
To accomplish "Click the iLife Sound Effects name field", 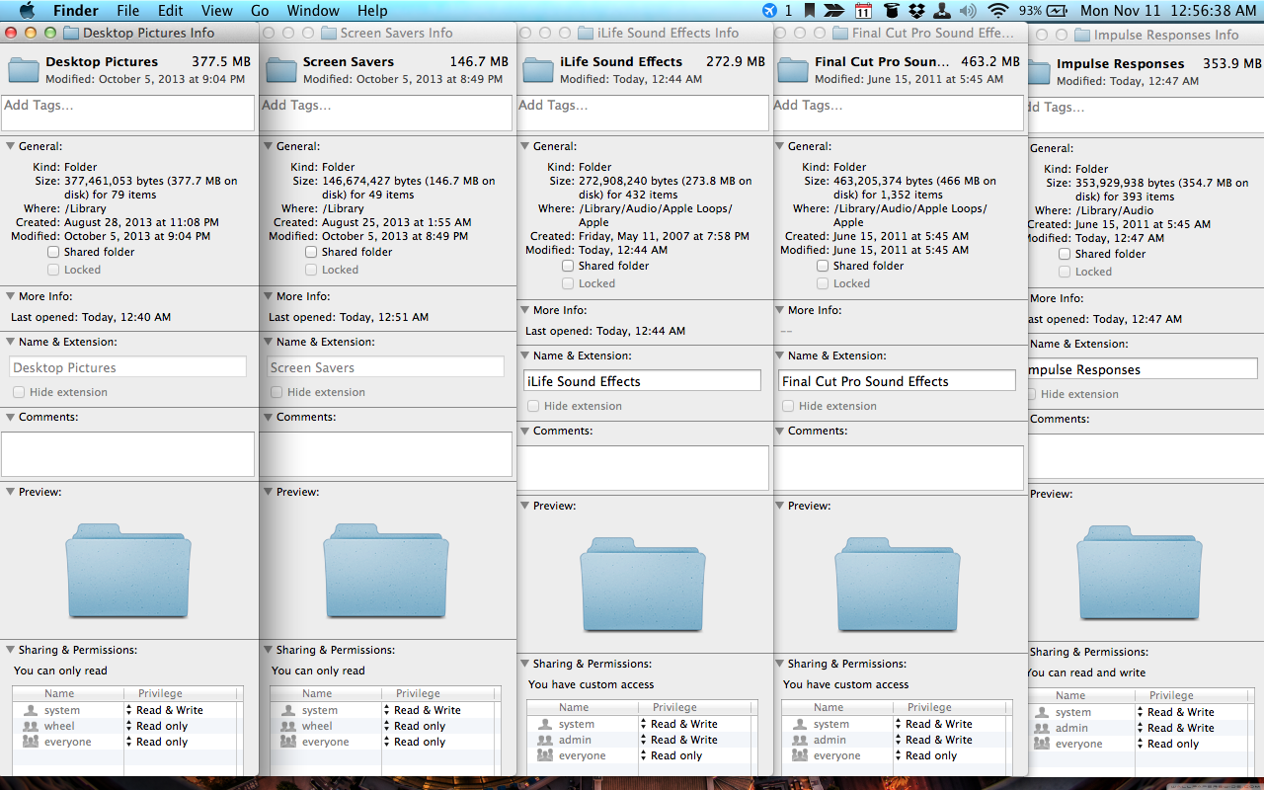I will tap(642, 381).
